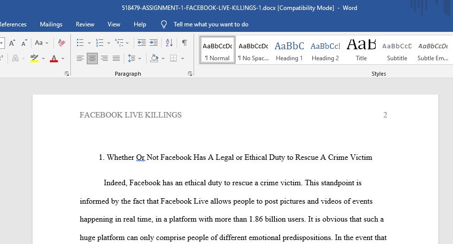
Task: Apply a numbered list
Action: [x=100, y=43]
